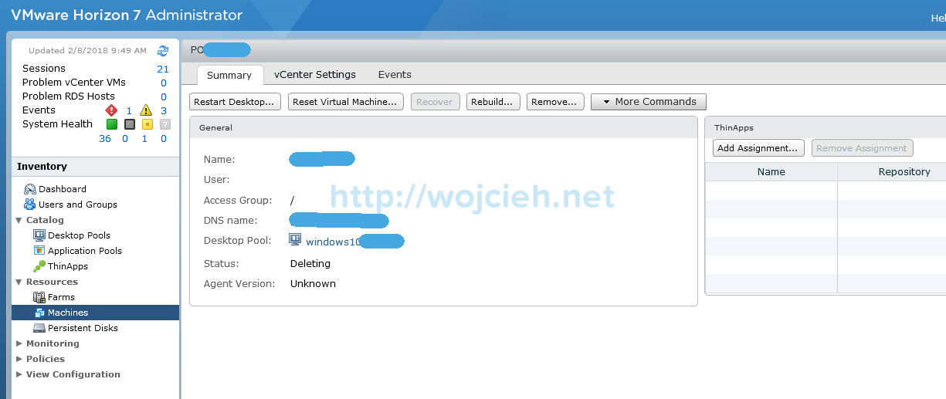Expand the View Configuration section
This screenshot has width=946, height=399.
tap(19, 374)
